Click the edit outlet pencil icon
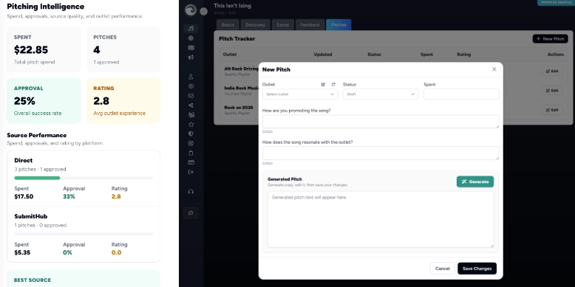575x287 pixels. click(323, 85)
